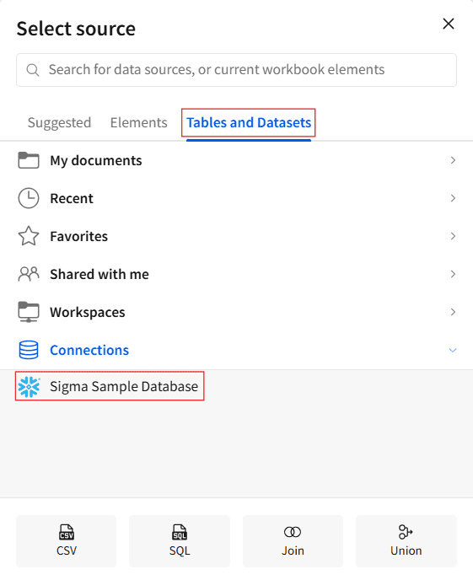The height and width of the screenshot is (580, 473).
Task: Expand the Recent row chevron
Action: (453, 198)
